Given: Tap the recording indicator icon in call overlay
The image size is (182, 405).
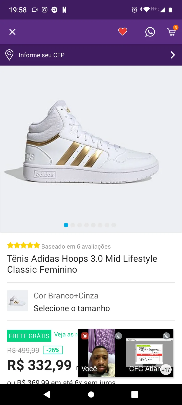Looking at the screenshot, I should (x=85, y=336).
